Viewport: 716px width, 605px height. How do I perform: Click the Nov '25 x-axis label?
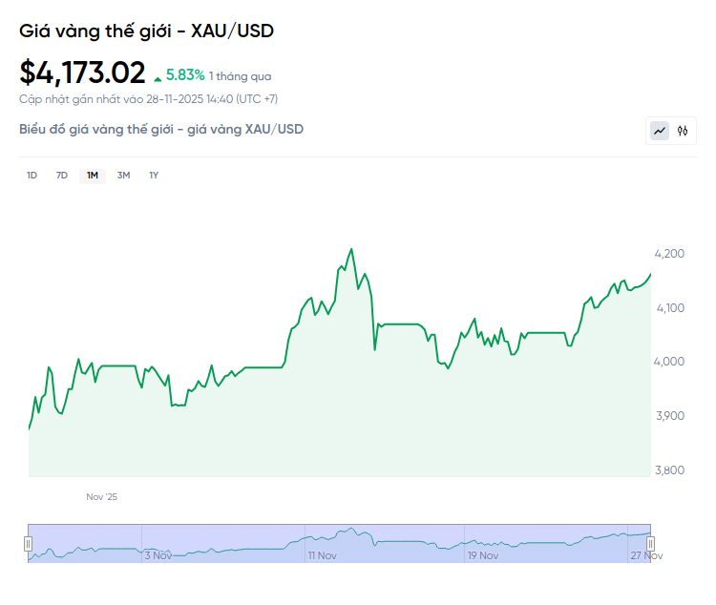coord(101,497)
